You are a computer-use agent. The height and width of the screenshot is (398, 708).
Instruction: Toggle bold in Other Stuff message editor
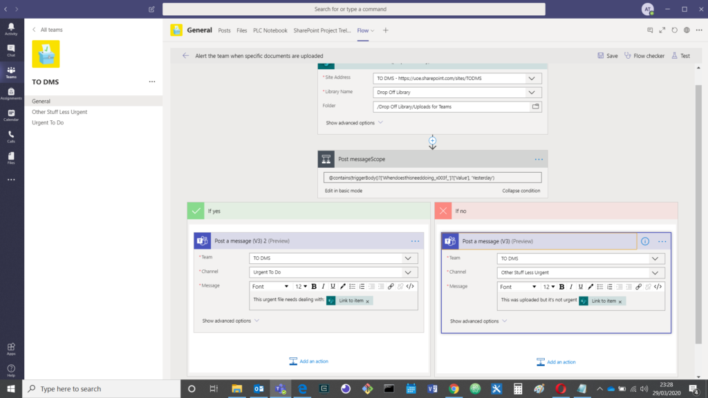(x=561, y=287)
